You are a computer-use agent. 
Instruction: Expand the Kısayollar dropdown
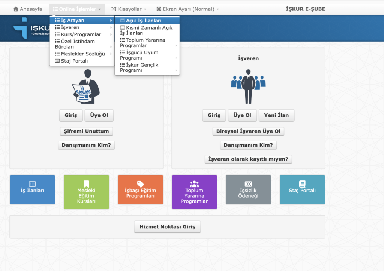click(x=129, y=9)
